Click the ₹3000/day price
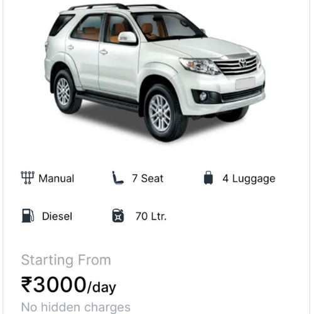 click(68, 285)
